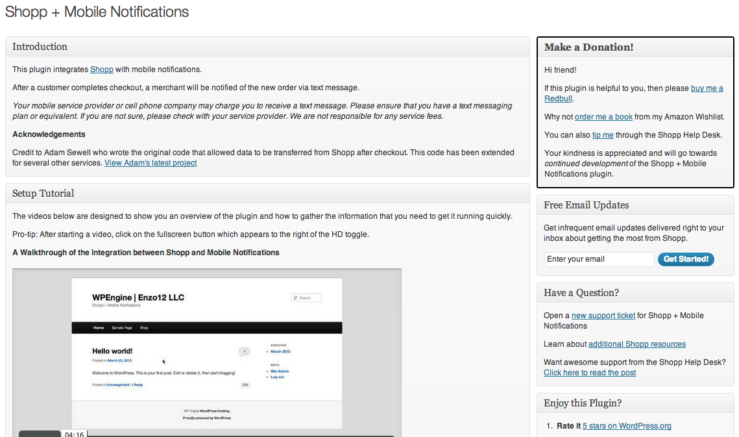Image resolution: width=739 pixels, height=437 pixels.
Task: Open 5 stars on WordPress.org link
Action: click(x=626, y=426)
